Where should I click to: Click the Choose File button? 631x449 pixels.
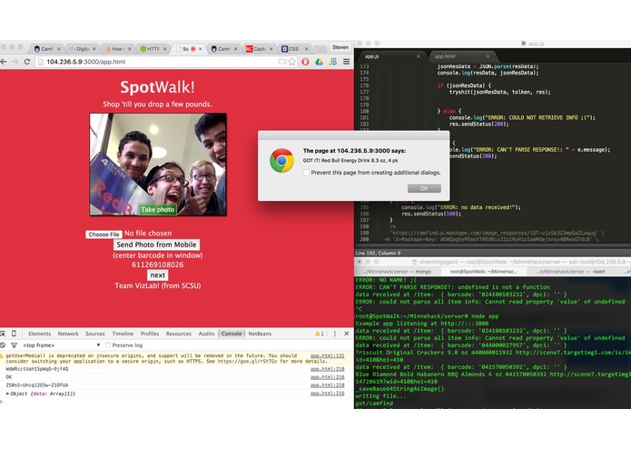[104, 234]
